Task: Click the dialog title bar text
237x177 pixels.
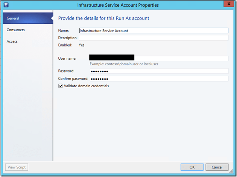Action: (118, 5)
